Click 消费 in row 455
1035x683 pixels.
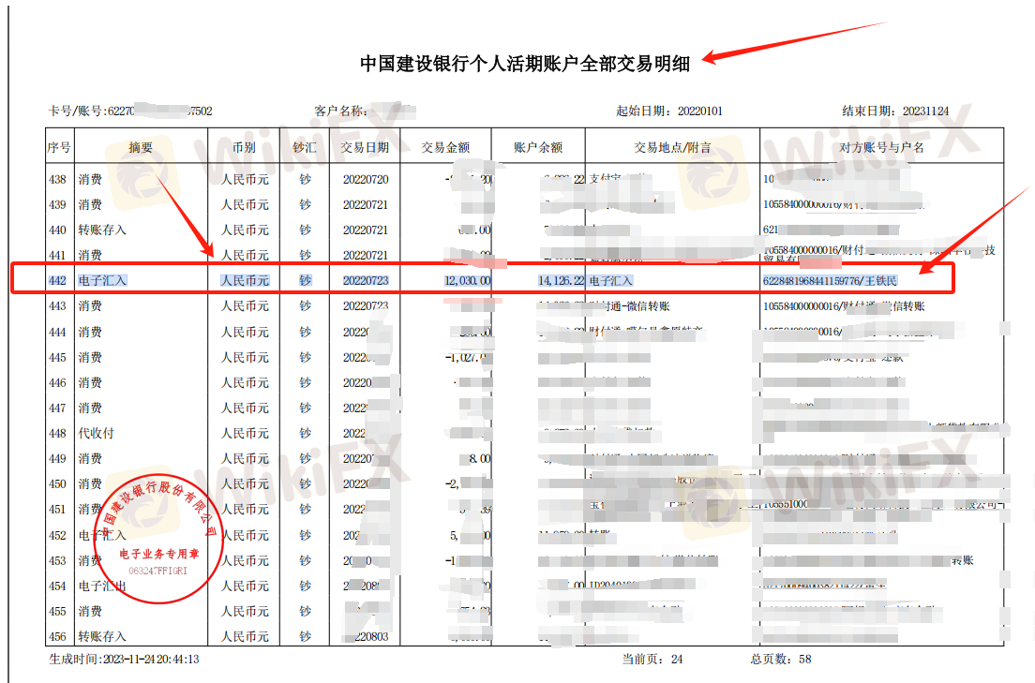[90, 611]
